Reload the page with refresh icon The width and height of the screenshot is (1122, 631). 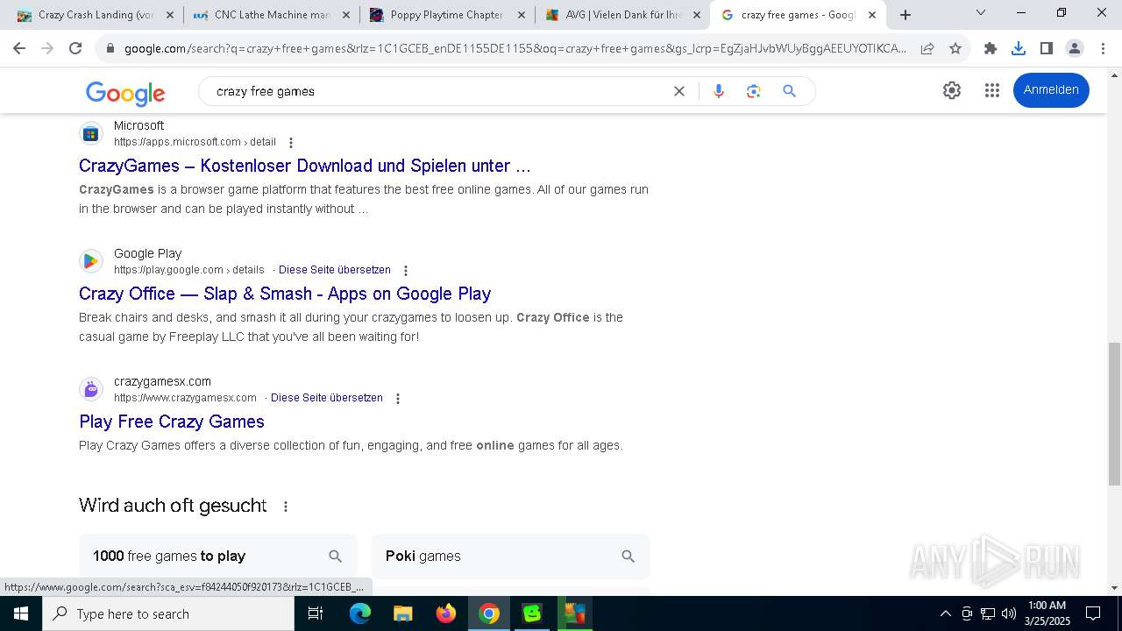click(x=75, y=48)
